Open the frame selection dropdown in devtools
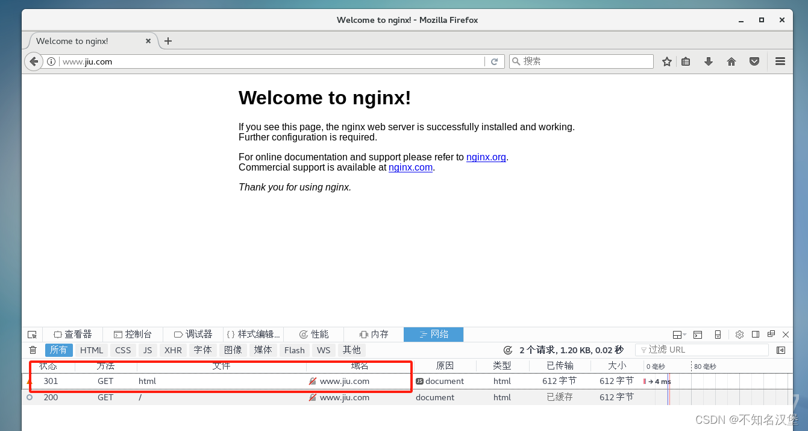 tap(680, 335)
